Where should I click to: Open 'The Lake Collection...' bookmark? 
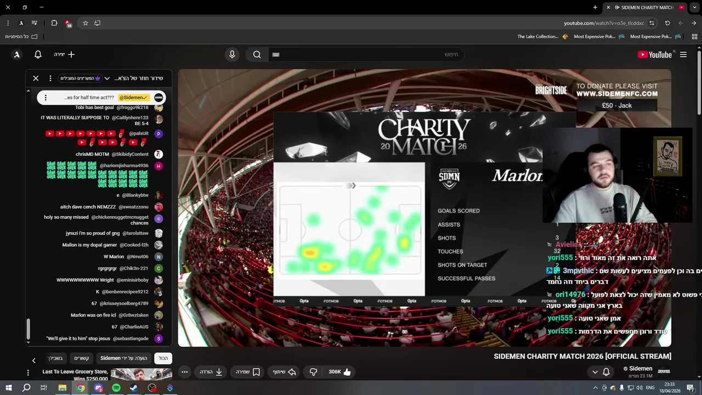coord(542,37)
